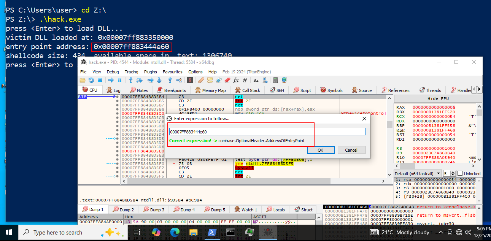The width and height of the screenshot is (491, 241).
Task: Open the String references Az icon
Action: (256, 80)
